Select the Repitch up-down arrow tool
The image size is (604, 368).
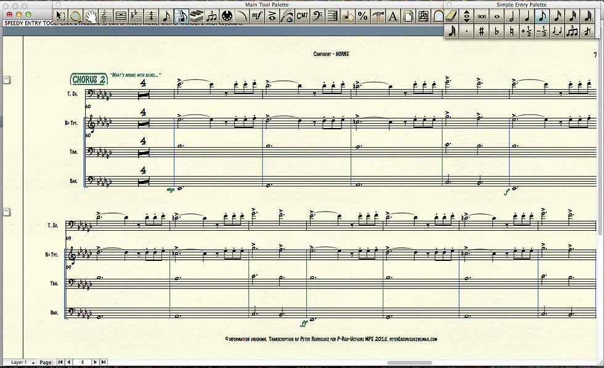click(x=467, y=16)
